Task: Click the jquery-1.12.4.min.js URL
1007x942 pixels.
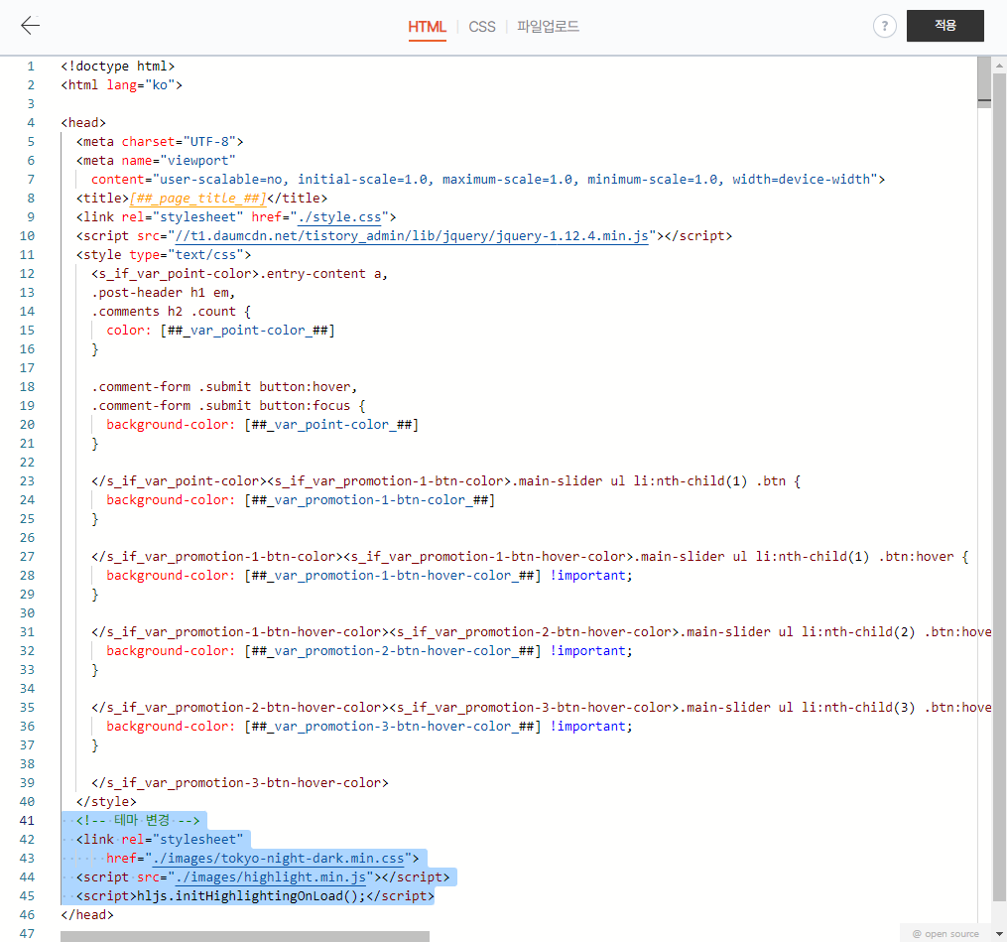Action: [x=412, y=236]
